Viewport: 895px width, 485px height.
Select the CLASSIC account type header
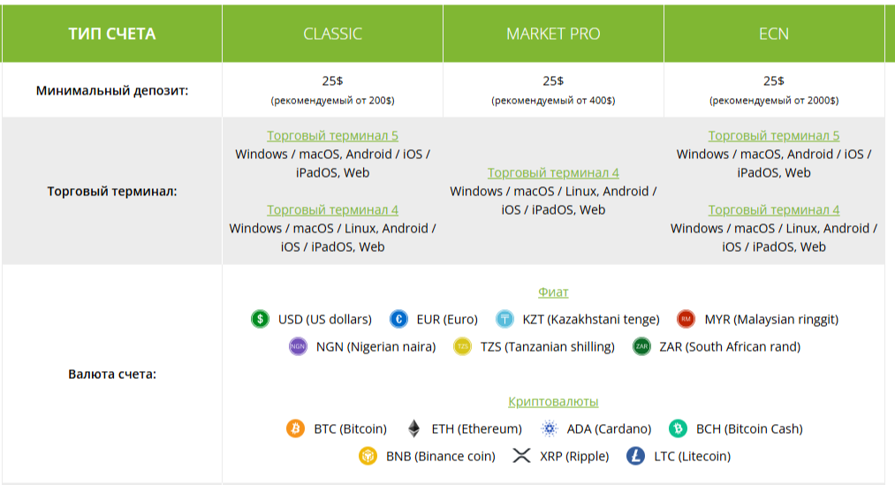coord(332,34)
